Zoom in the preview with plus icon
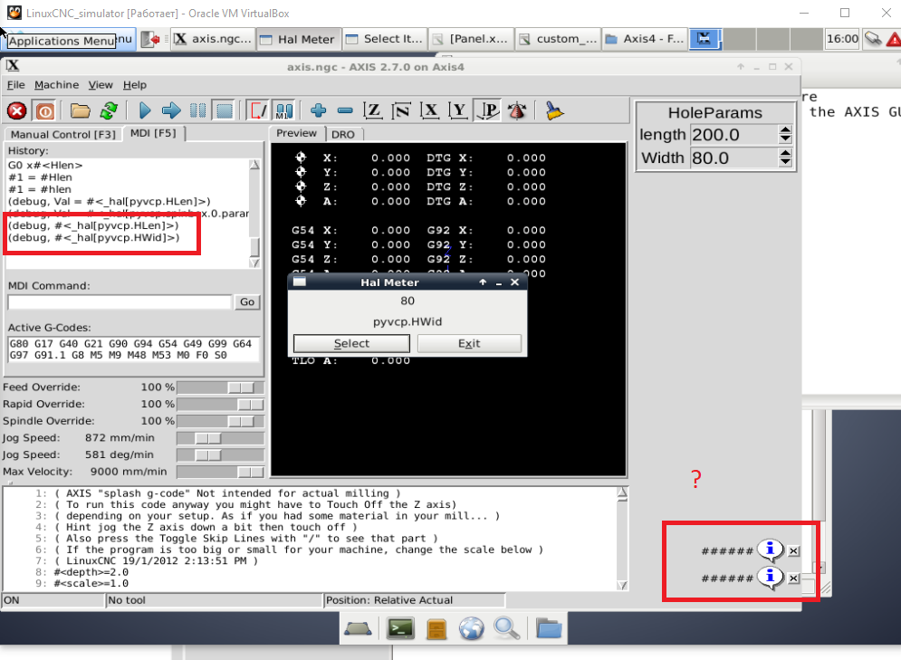The height and width of the screenshot is (660, 901). tap(319, 110)
